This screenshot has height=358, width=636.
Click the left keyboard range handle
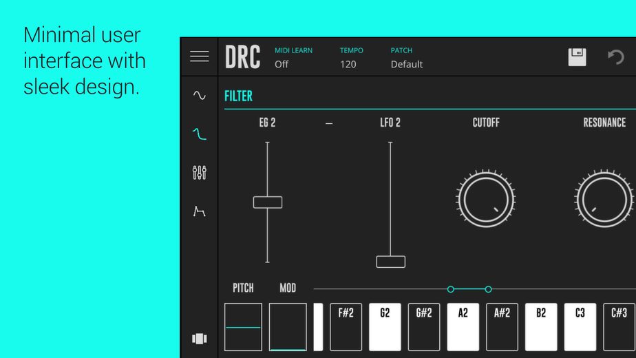tap(451, 289)
